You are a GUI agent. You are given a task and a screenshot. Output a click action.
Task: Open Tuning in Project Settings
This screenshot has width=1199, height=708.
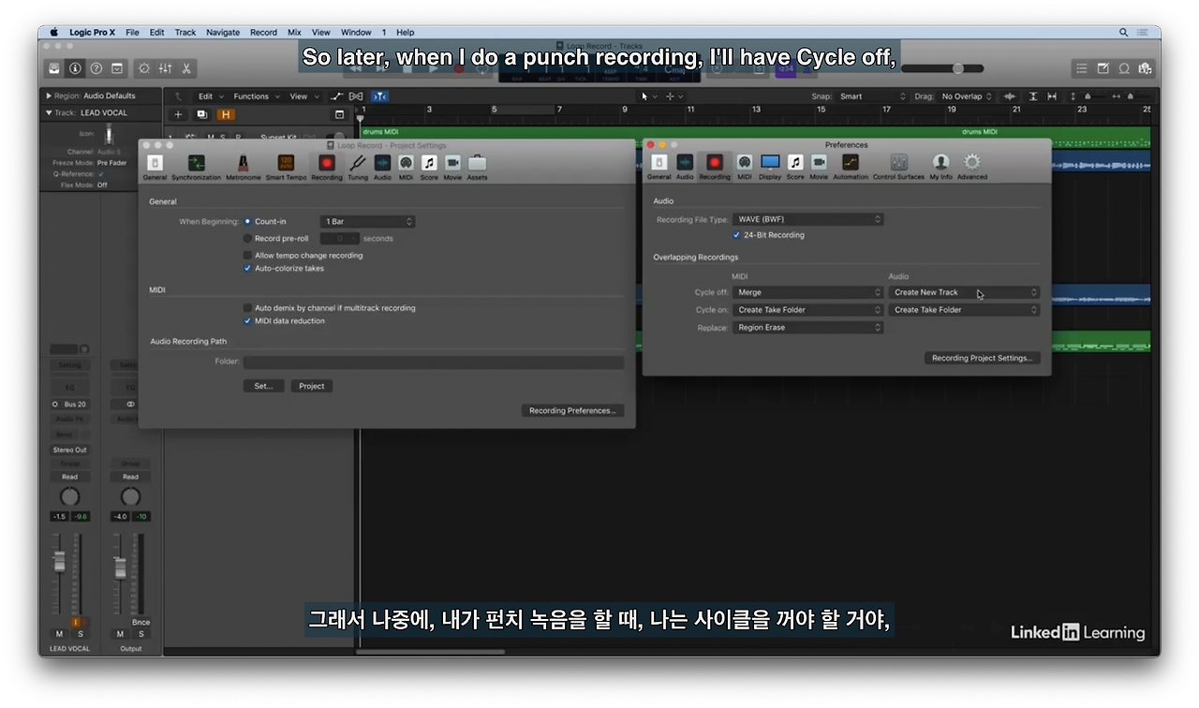click(358, 168)
